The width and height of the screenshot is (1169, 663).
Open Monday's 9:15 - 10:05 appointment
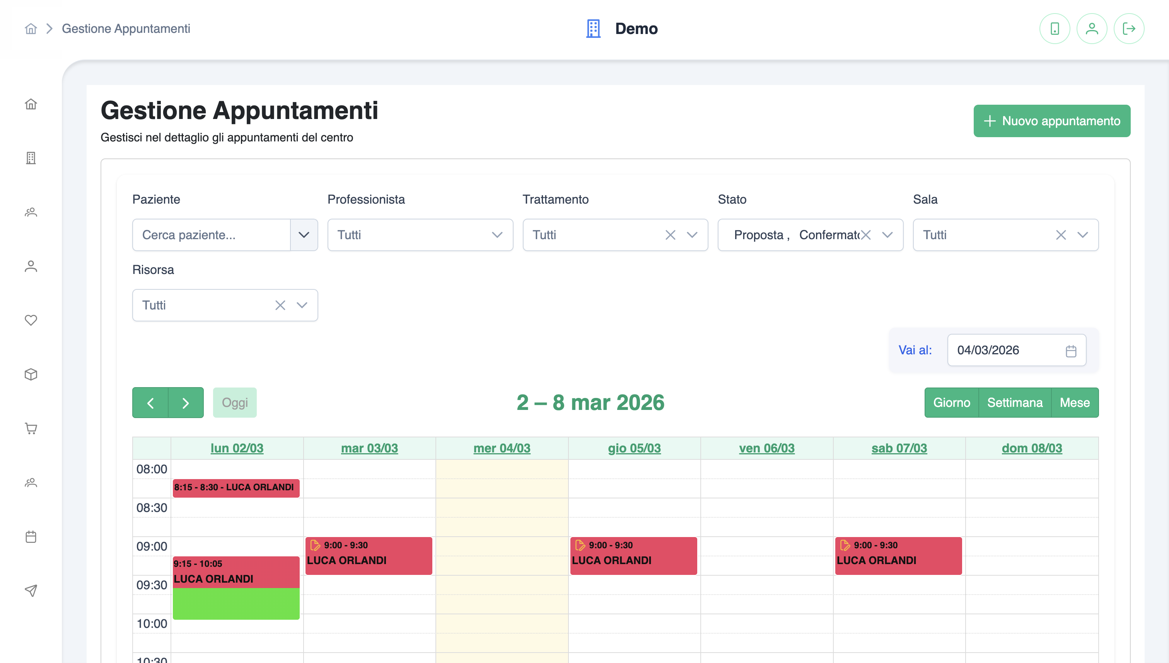click(x=236, y=587)
